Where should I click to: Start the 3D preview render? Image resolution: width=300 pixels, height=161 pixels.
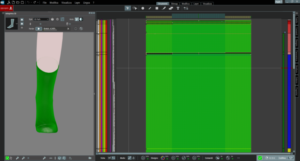coord(39,28)
